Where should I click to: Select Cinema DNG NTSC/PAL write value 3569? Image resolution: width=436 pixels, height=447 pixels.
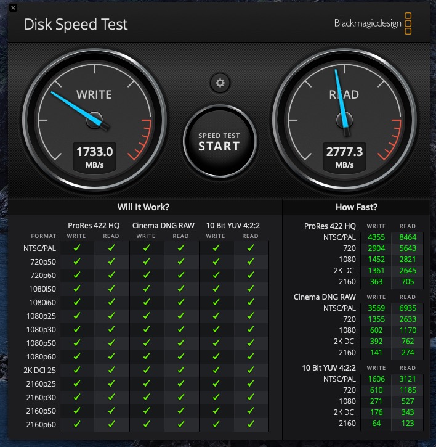[376, 308]
